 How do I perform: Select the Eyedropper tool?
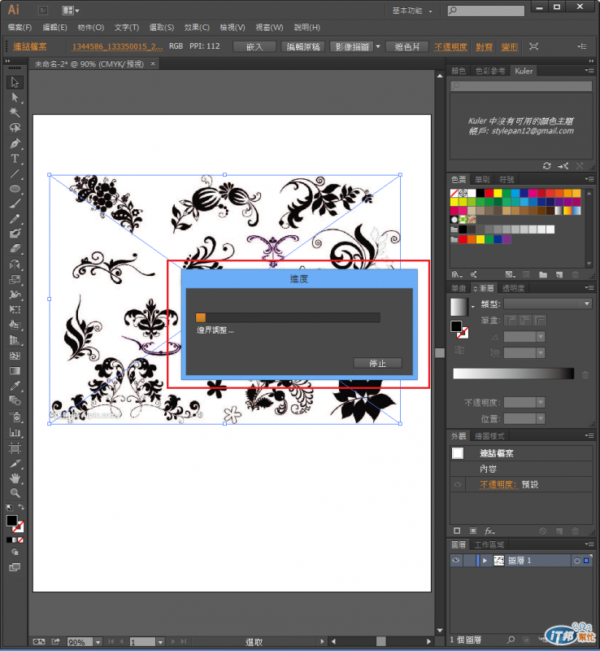click(x=15, y=386)
